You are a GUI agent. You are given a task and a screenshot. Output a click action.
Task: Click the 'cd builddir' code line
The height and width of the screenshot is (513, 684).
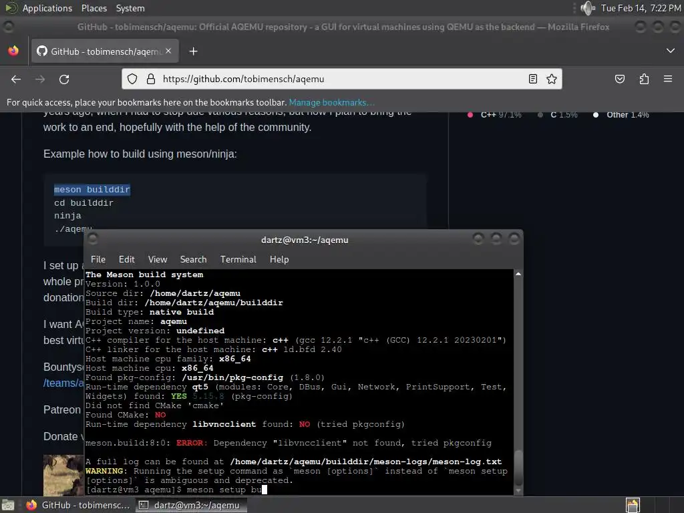pos(83,203)
